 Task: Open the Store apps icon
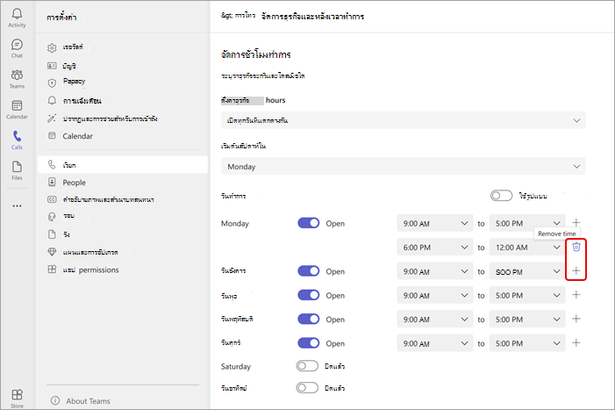click(17, 398)
